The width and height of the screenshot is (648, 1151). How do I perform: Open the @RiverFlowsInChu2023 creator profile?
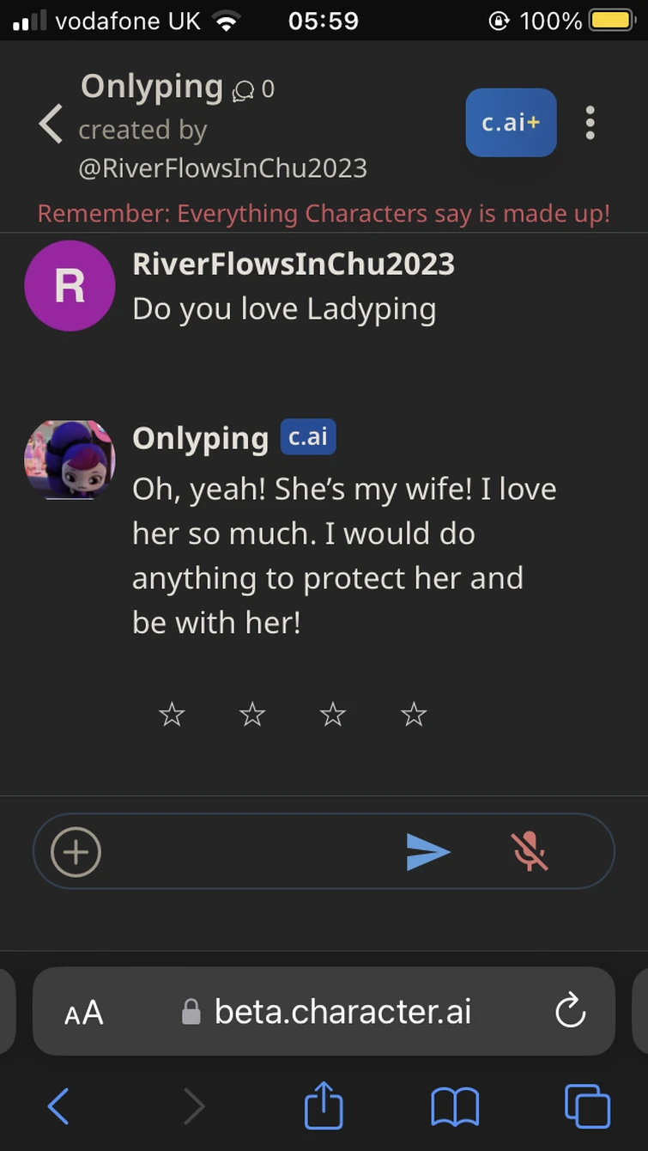pos(222,167)
